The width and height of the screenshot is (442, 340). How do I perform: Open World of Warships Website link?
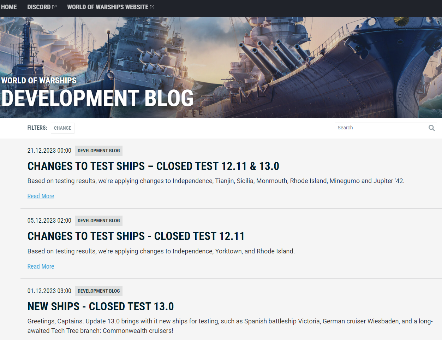tap(110, 7)
